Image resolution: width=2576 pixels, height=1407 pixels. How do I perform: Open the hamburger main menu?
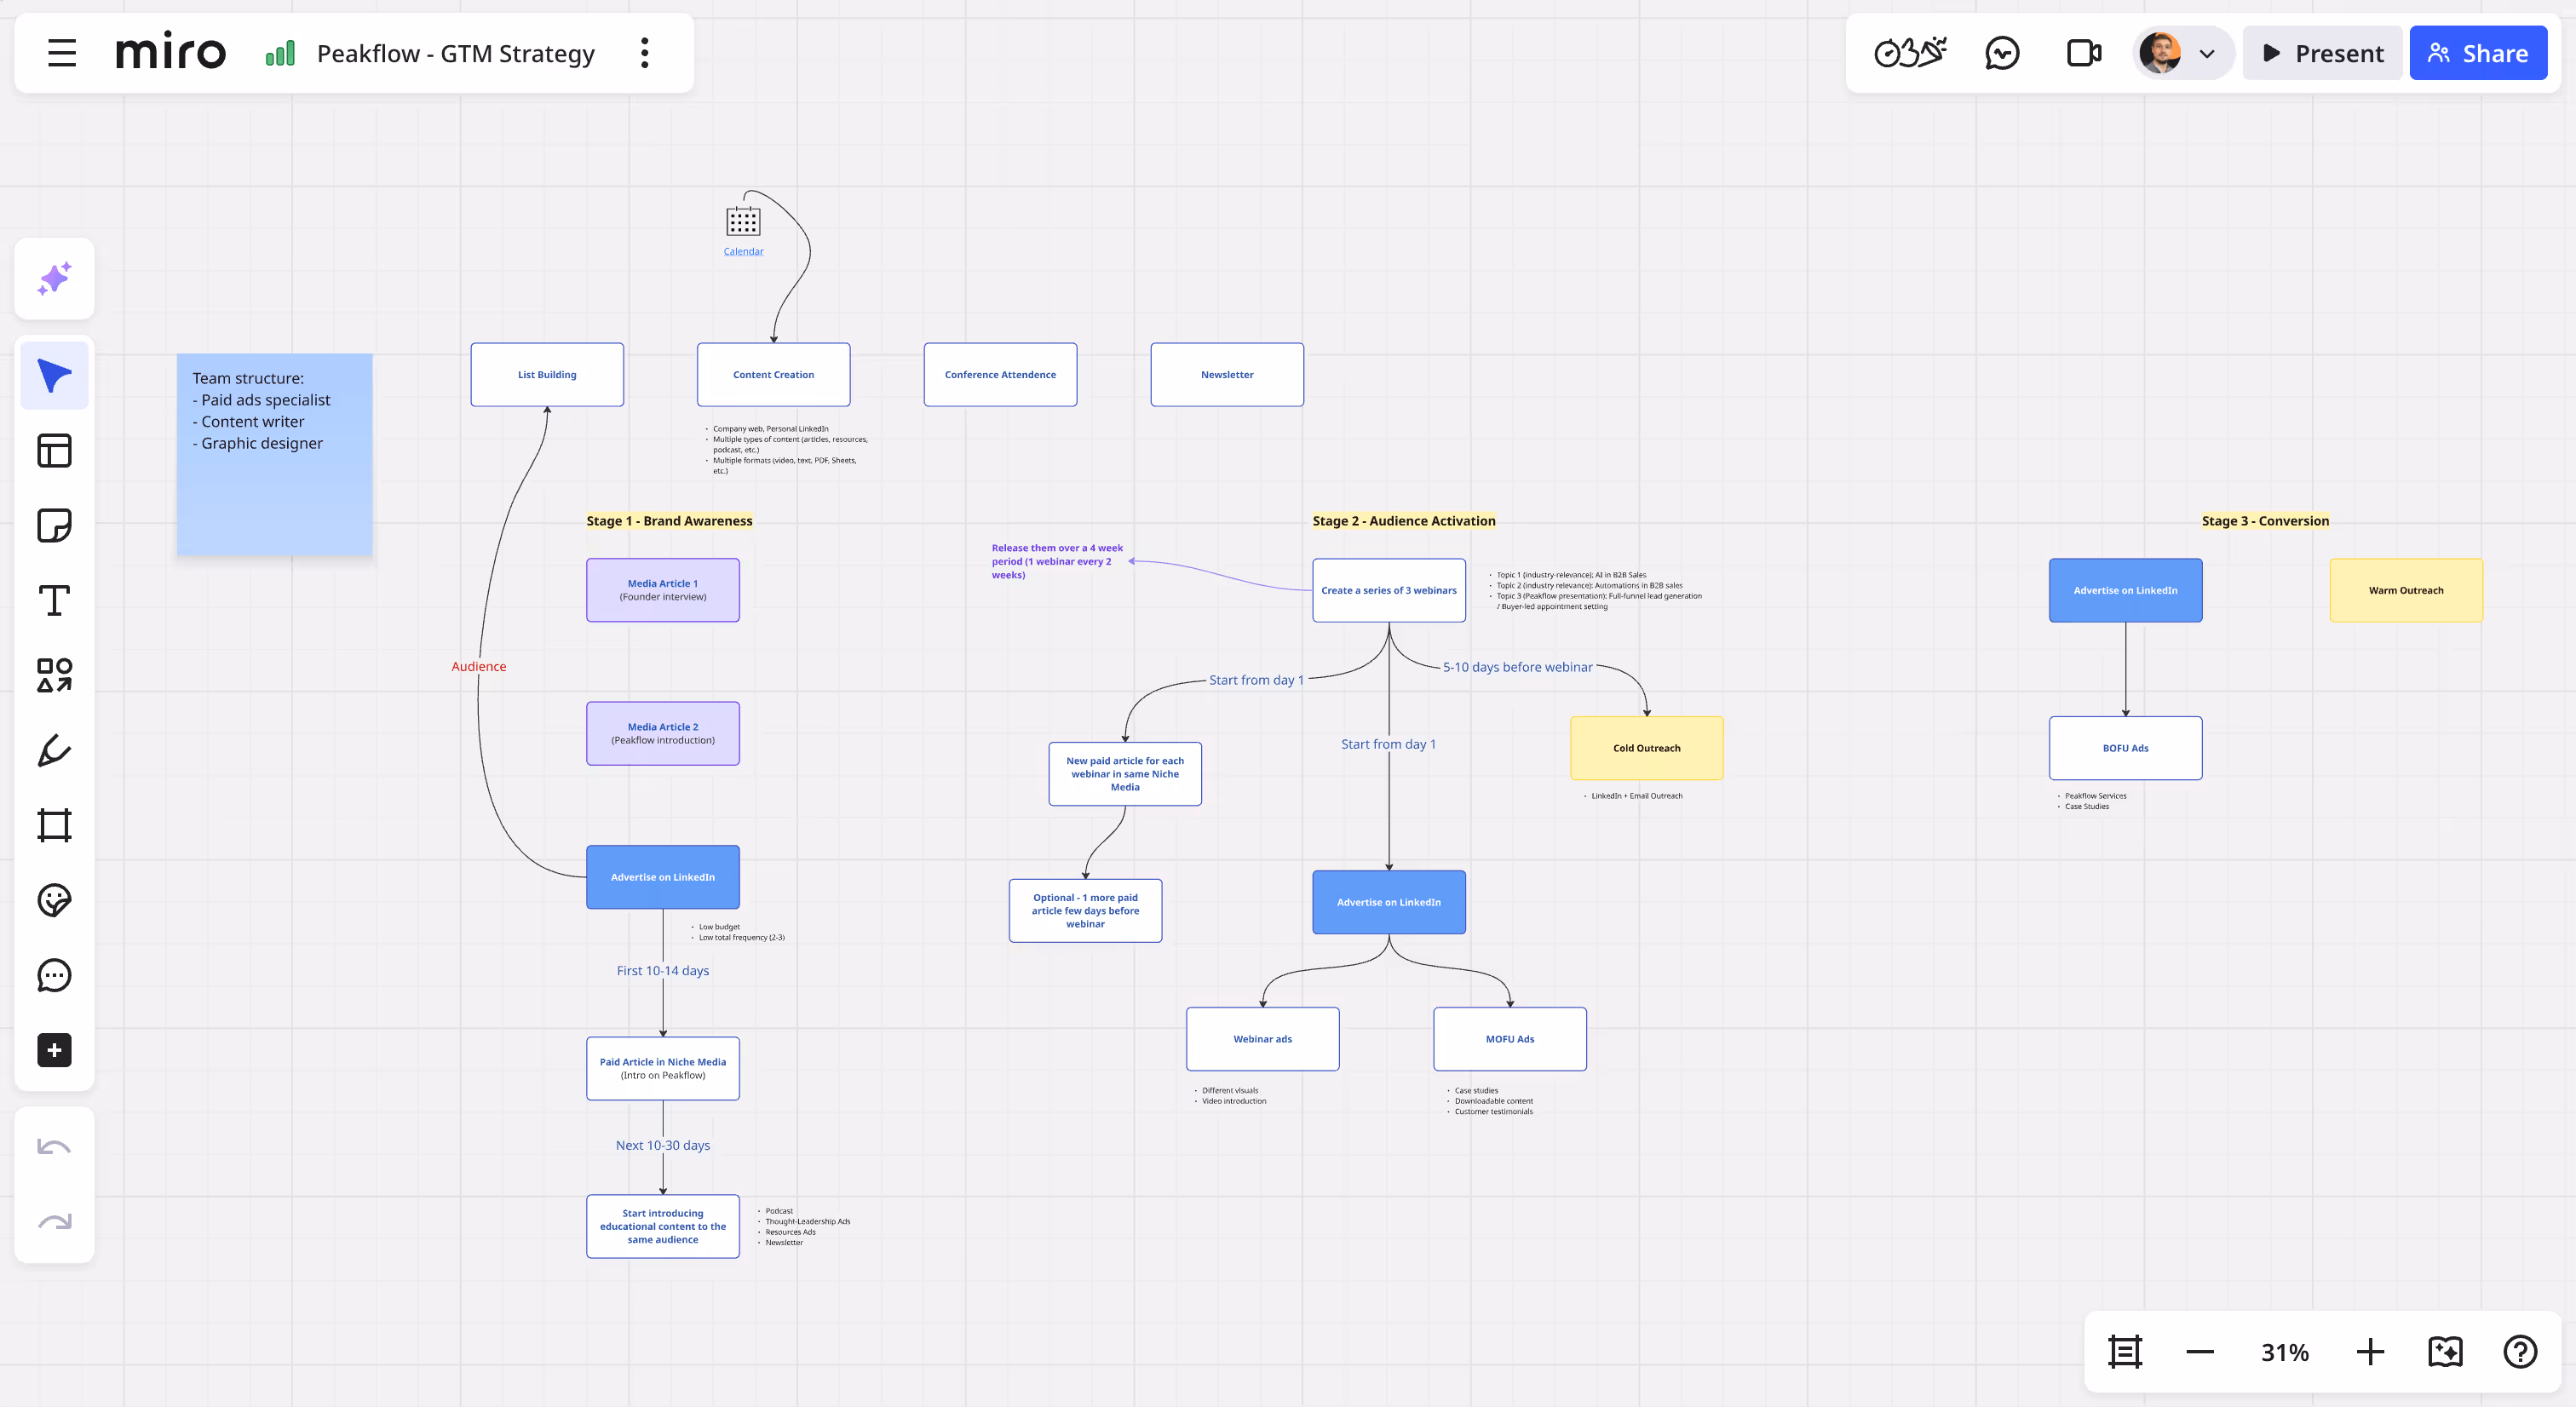tap(62, 53)
